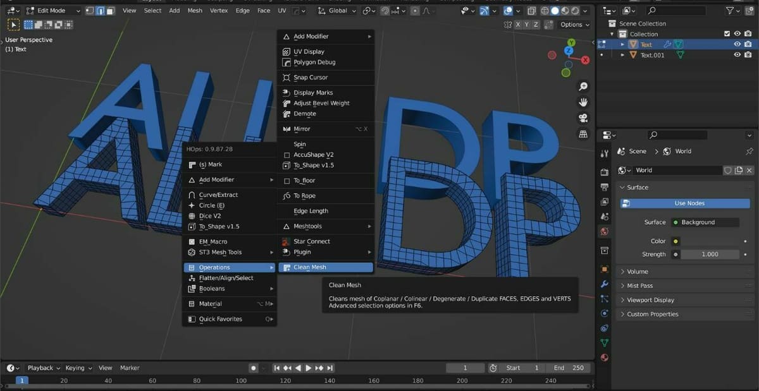Click Edge Length menu entry
The height and width of the screenshot is (391, 759).
tap(326, 211)
